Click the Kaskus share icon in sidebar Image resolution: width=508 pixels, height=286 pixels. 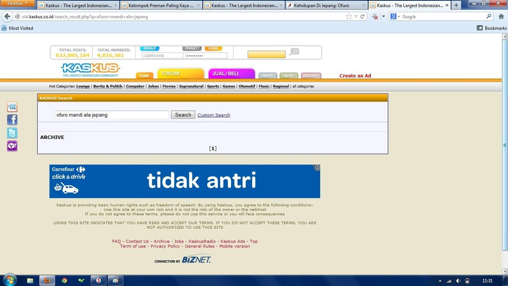point(12,107)
